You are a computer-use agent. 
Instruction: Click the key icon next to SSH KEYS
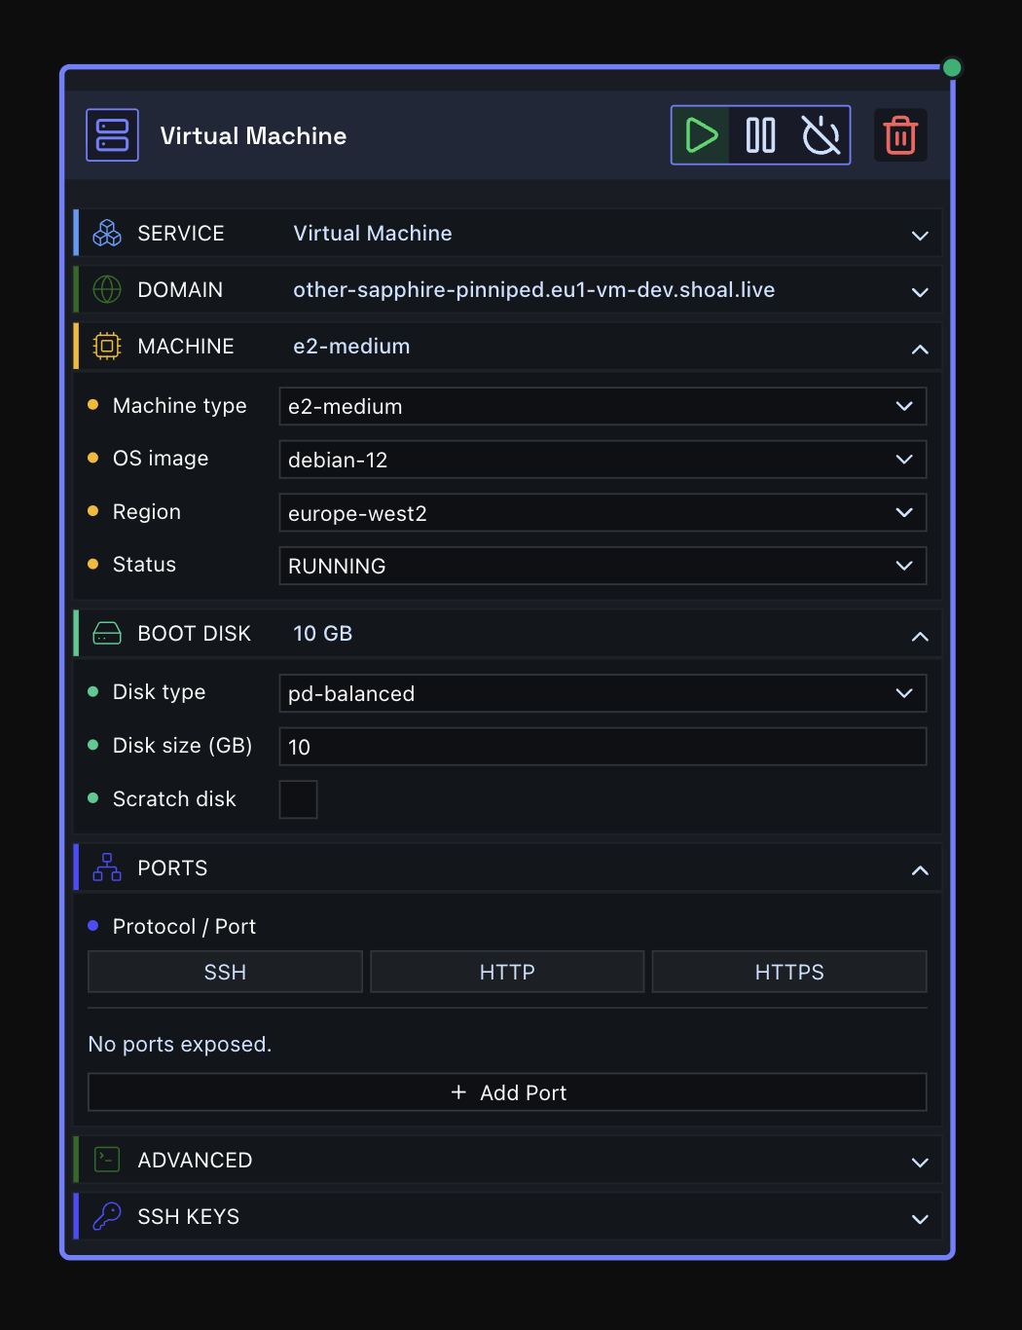pos(107,1216)
